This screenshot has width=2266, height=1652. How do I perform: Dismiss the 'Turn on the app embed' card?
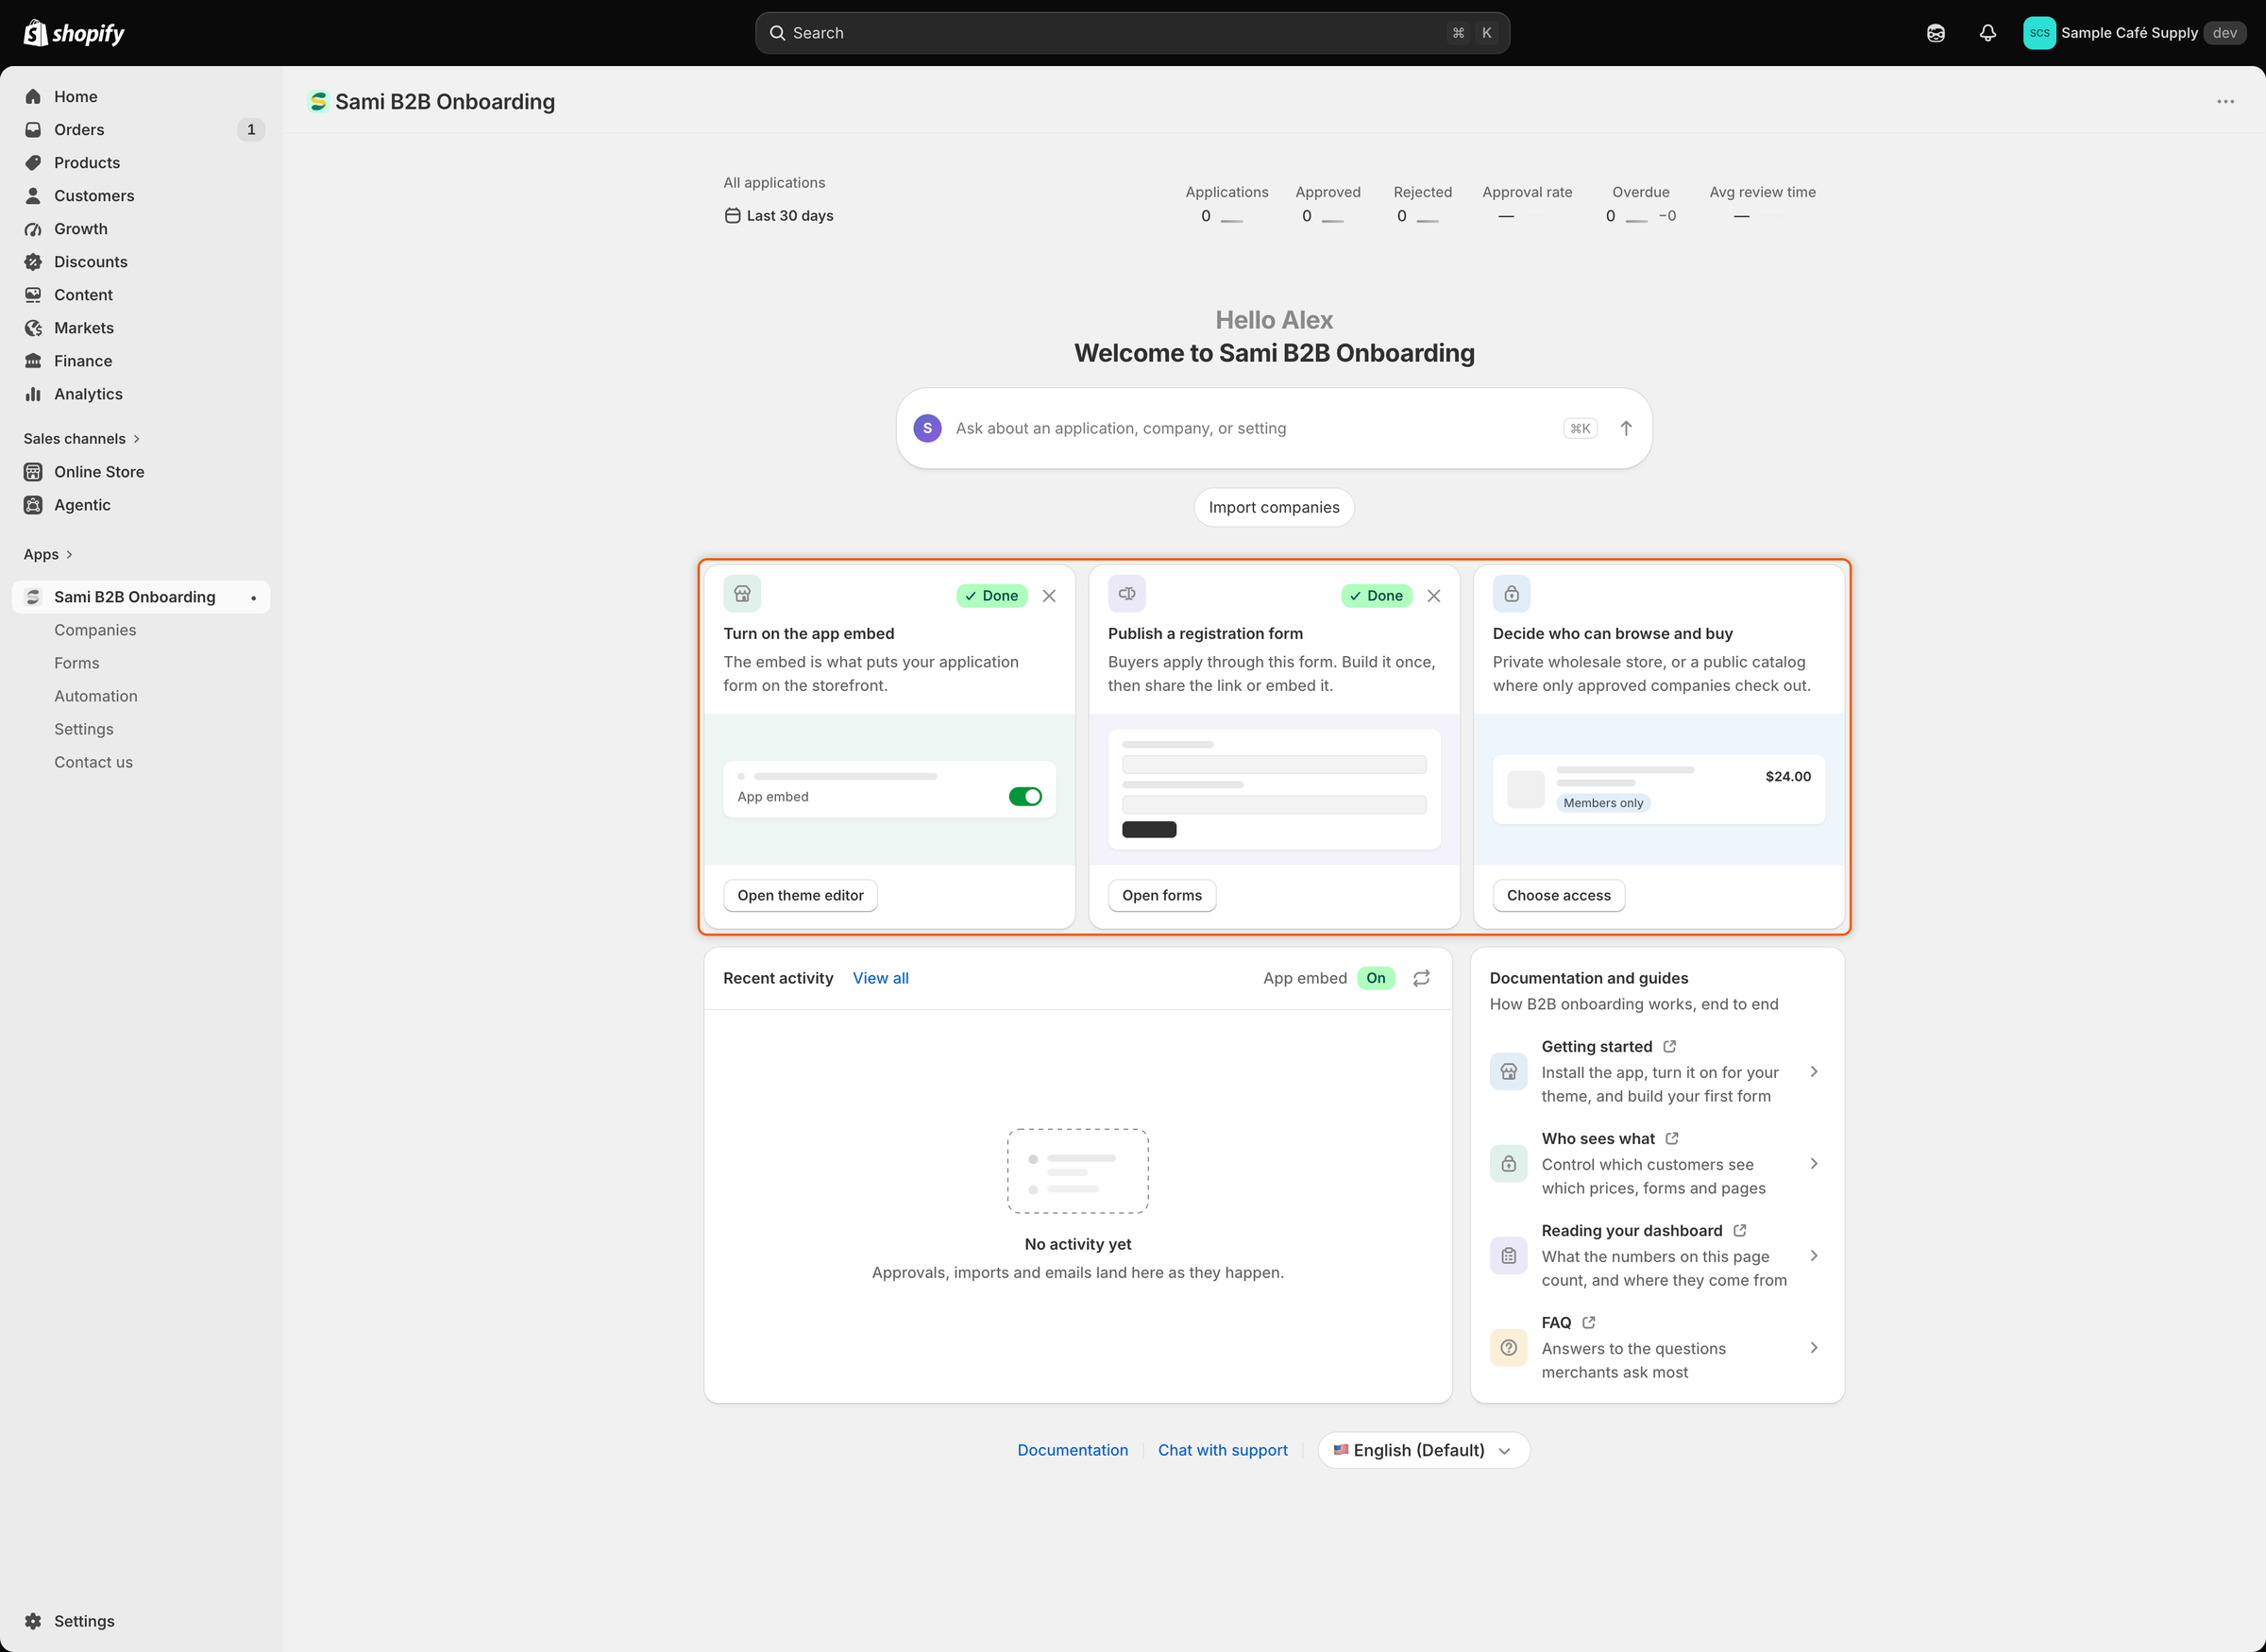pos(1049,596)
